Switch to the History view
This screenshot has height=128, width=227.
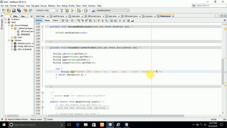pos(56,21)
